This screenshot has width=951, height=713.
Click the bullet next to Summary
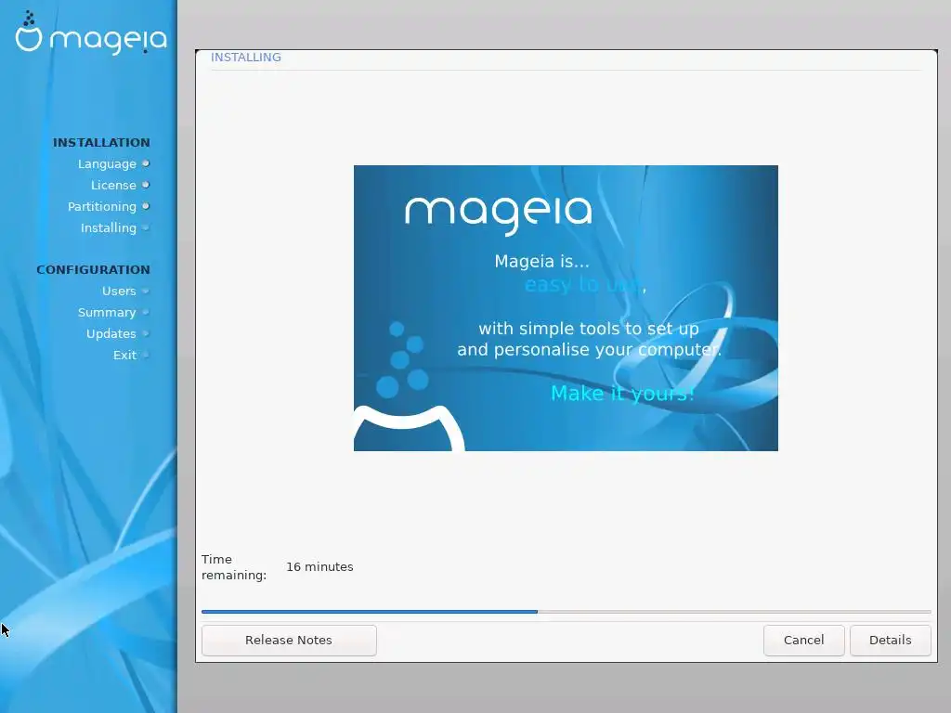click(146, 312)
